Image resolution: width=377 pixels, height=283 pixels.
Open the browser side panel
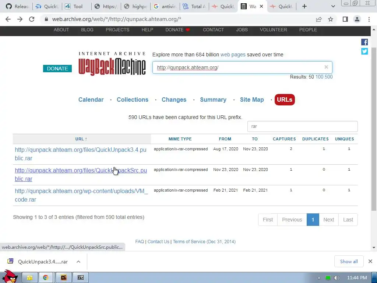pyautogui.click(x=345, y=19)
